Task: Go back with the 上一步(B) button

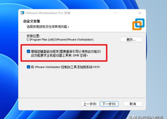Action: pos(90,104)
